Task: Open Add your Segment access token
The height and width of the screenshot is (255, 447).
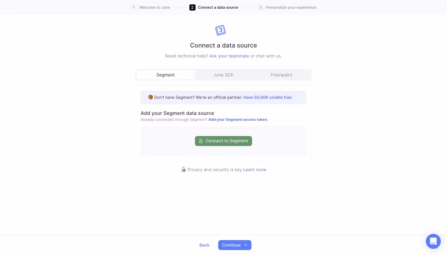Action: (x=238, y=120)
